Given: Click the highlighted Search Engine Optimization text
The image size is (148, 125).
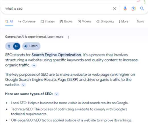Looking at the screenshot, I should pos(56,55).
